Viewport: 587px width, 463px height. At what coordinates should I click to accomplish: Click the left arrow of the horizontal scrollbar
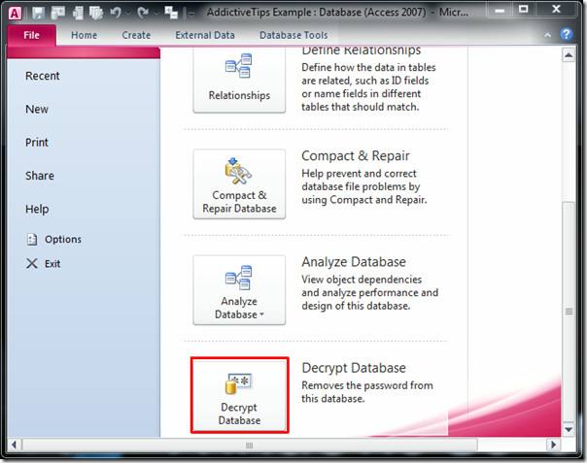[14, 446]
